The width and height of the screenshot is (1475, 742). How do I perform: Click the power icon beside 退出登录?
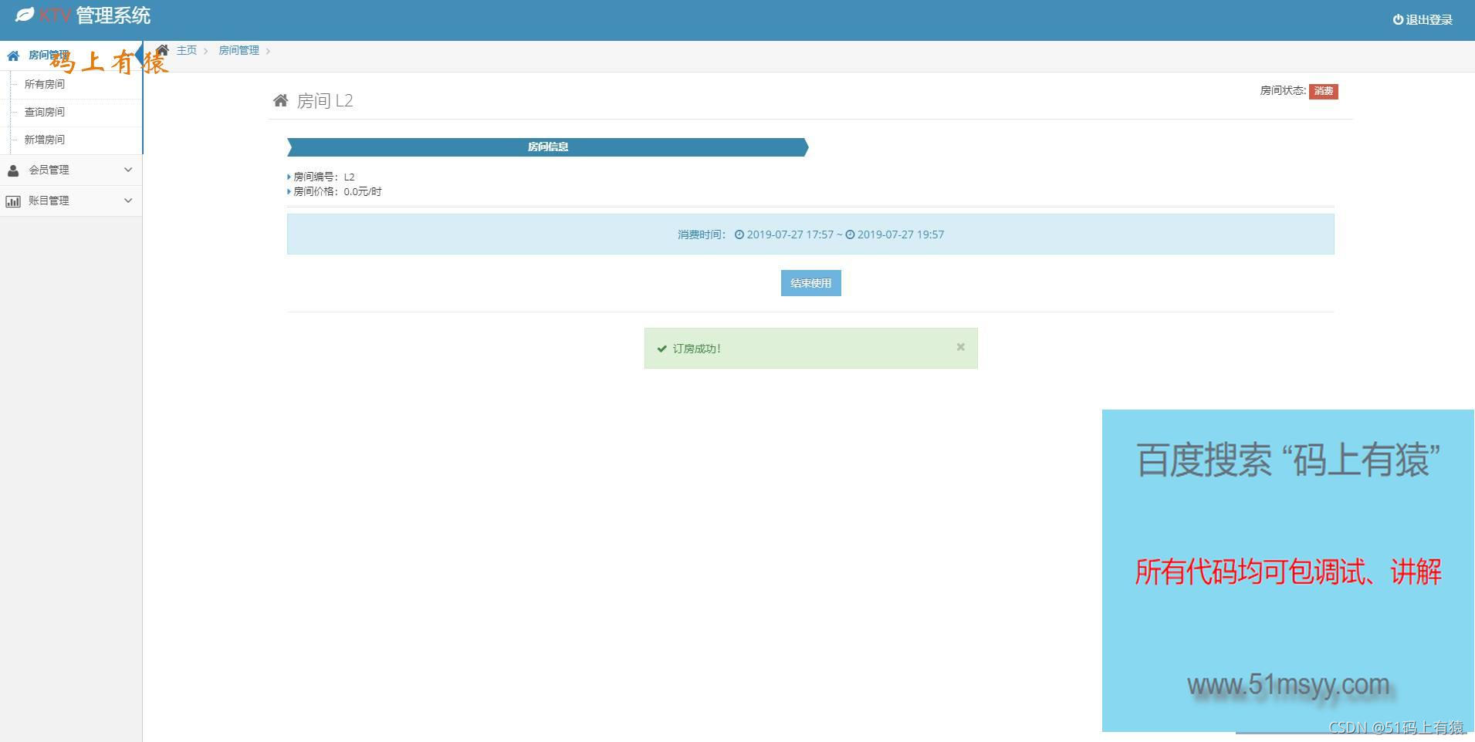point(1398,20)
